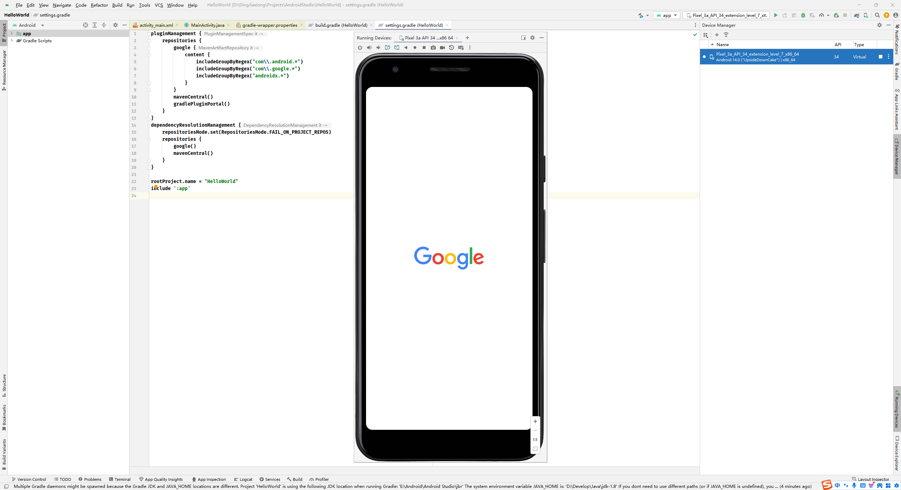Switch to MainActivity.java tab
Screen dimensions: 901x490
pos(207,25)
